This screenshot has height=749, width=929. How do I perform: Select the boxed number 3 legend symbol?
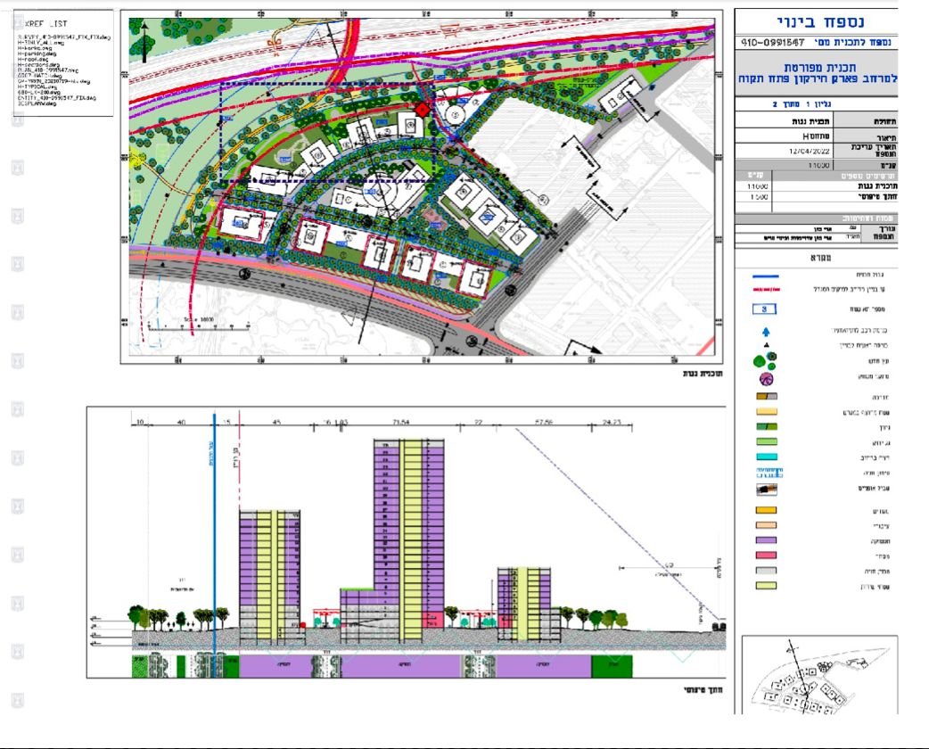[765, 309]
